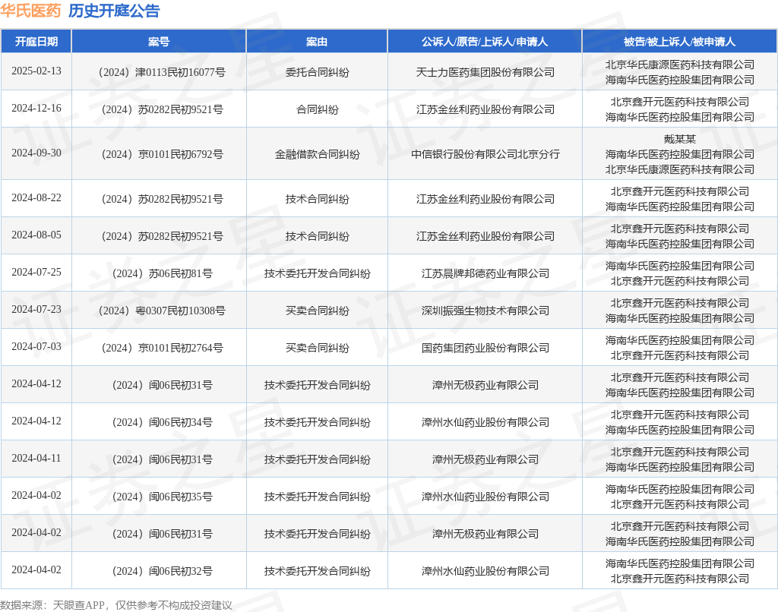Select the 案由 column header

point(317,42)
